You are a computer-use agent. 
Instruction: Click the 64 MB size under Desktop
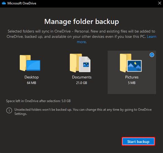coord(32,83)
